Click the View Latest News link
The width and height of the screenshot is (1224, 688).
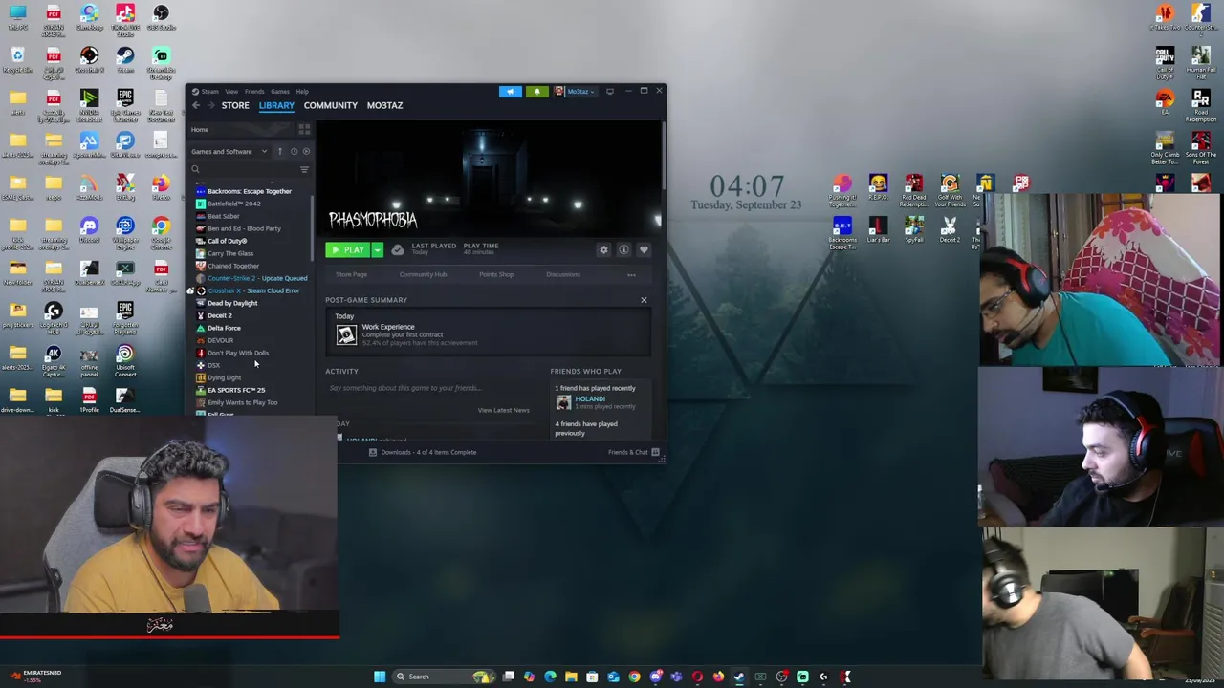click(x=503, y=410)
